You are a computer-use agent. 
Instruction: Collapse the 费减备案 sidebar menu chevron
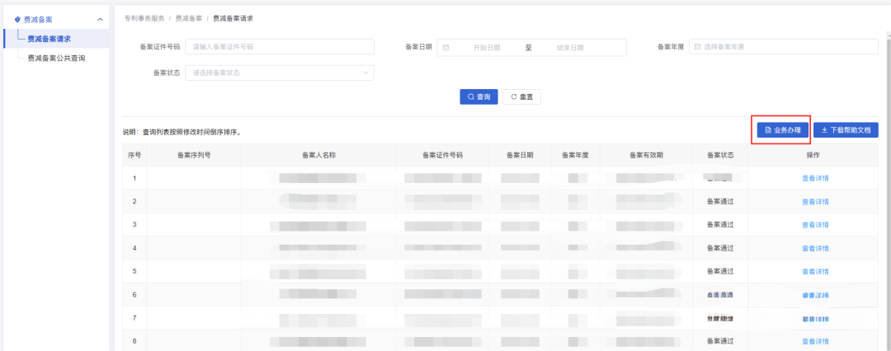coord(100,19)
